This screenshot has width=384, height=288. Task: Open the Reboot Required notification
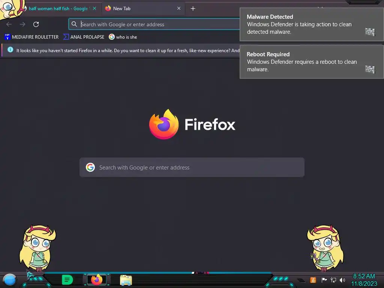coord(312,62)
